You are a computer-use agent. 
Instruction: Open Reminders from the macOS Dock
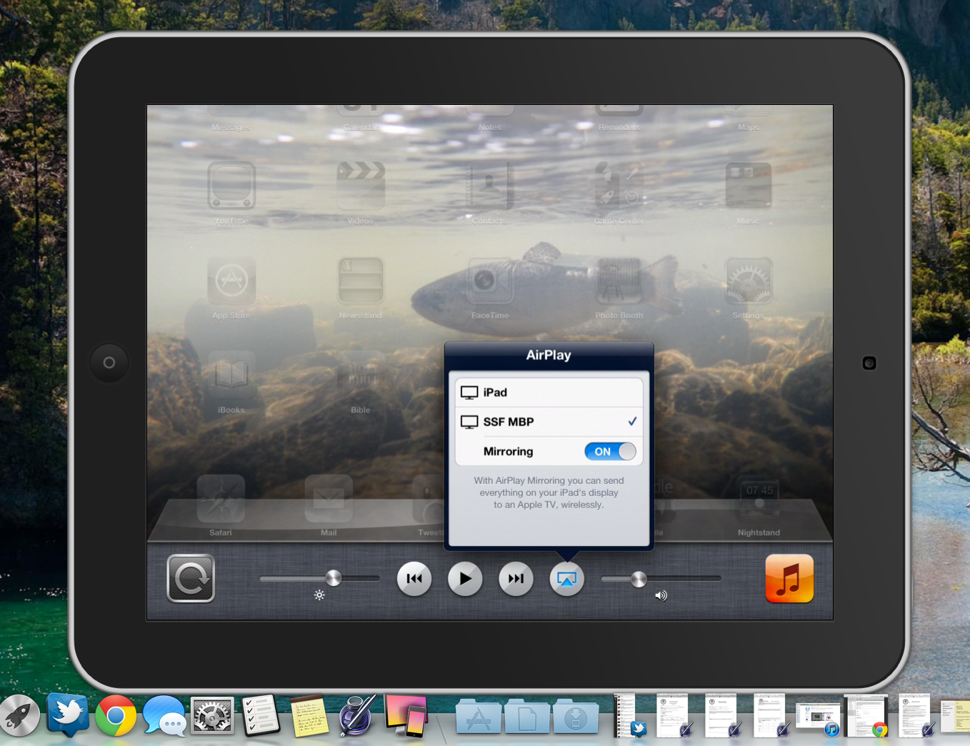(x=261, y=715)
